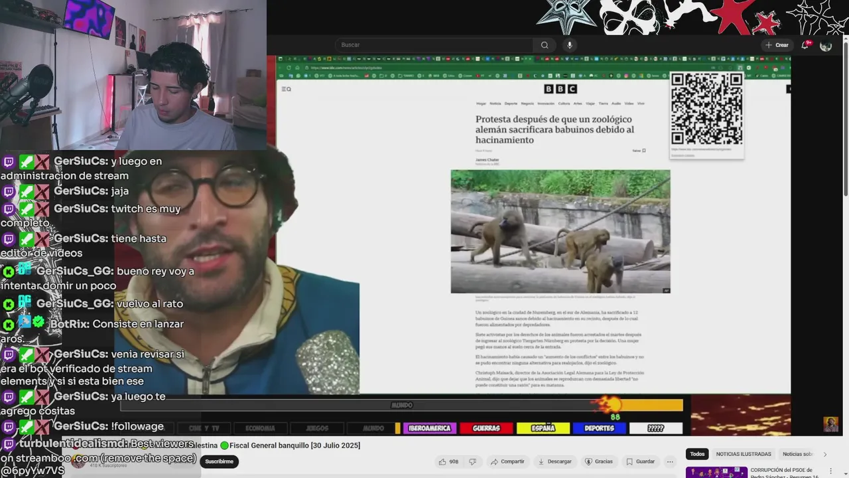Click the Descargar button
The height and width of the screenshot is (478, 849).
click(x=555, y=461)
